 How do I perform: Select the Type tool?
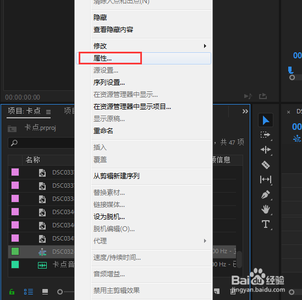266,224
